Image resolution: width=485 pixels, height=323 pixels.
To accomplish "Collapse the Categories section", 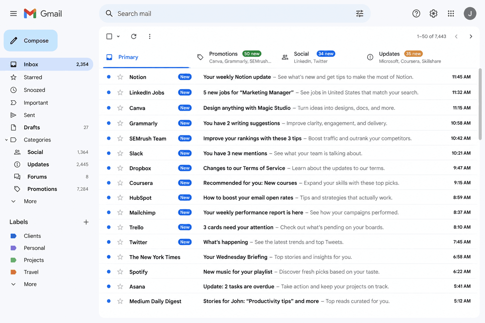I will [6, 140].
